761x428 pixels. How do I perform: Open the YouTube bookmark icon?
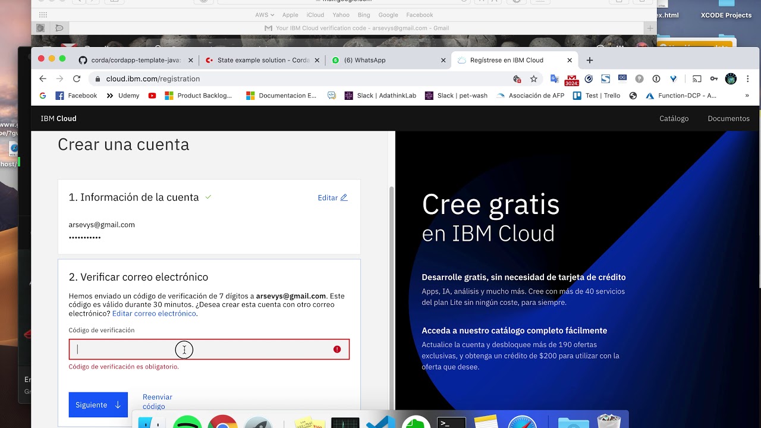tap(152, 95)
